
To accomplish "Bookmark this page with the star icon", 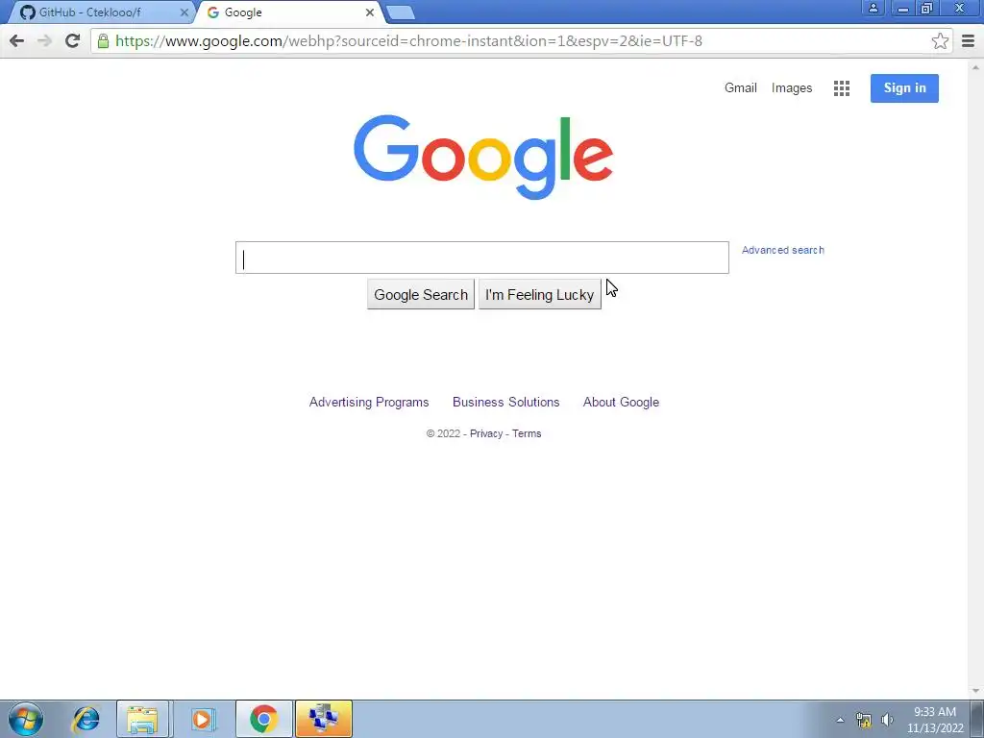I will pyautogui.click(x=940, y=41).
